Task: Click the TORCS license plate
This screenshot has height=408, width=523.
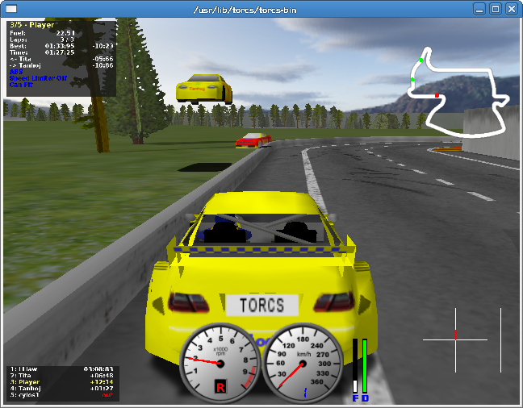Action: (262, 305)
